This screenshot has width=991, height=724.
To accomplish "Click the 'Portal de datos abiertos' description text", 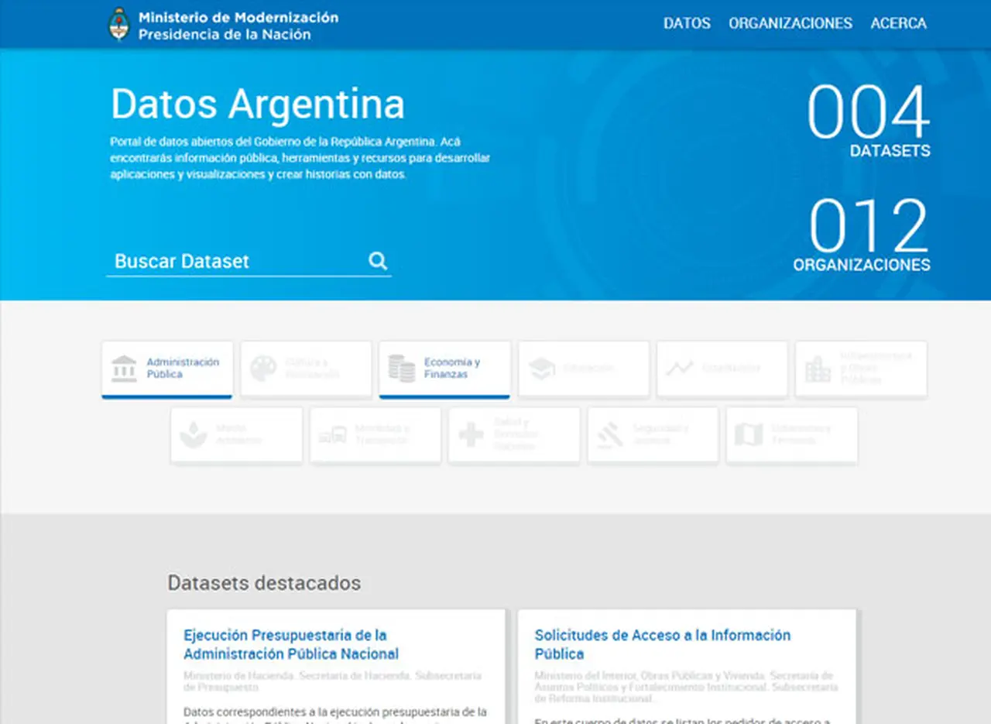I will [x=300, y=159].
